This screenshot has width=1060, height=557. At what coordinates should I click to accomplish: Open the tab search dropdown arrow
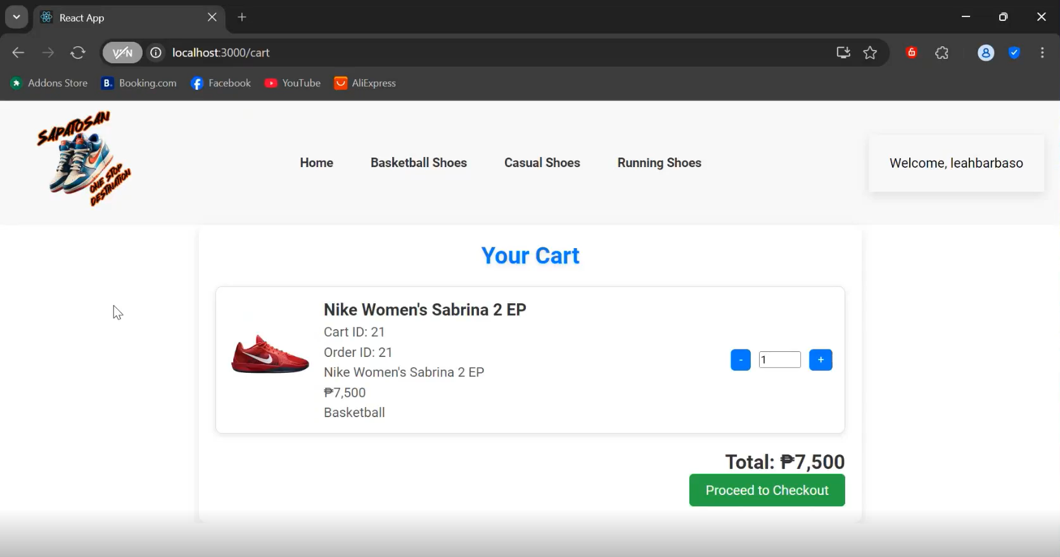[x=16, y=17]
